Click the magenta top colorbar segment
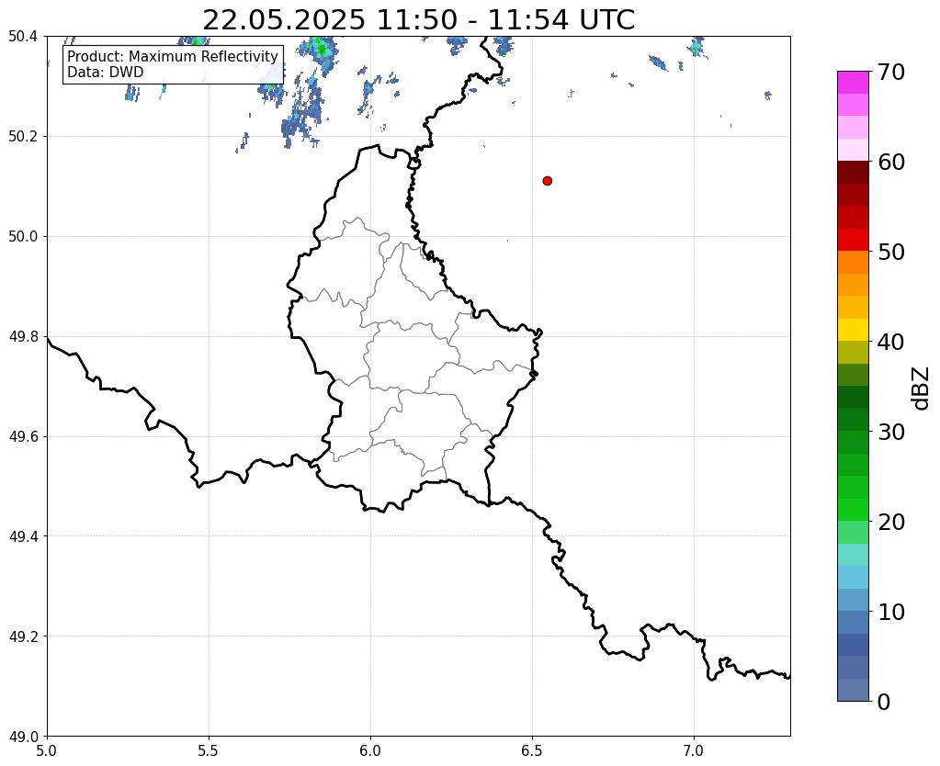Screen dimensions: 940x766 tap(853, 83)
